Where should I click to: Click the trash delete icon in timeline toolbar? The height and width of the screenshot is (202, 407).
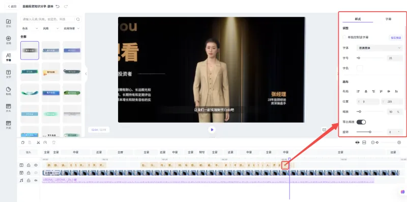(x=54, y=142)
